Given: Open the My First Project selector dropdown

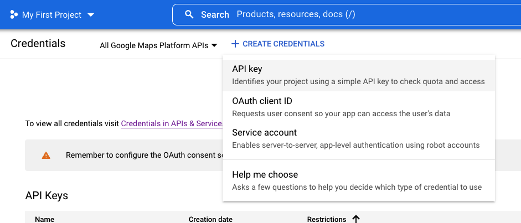Looking at the screenshot, I should click(x=52, y=14).
